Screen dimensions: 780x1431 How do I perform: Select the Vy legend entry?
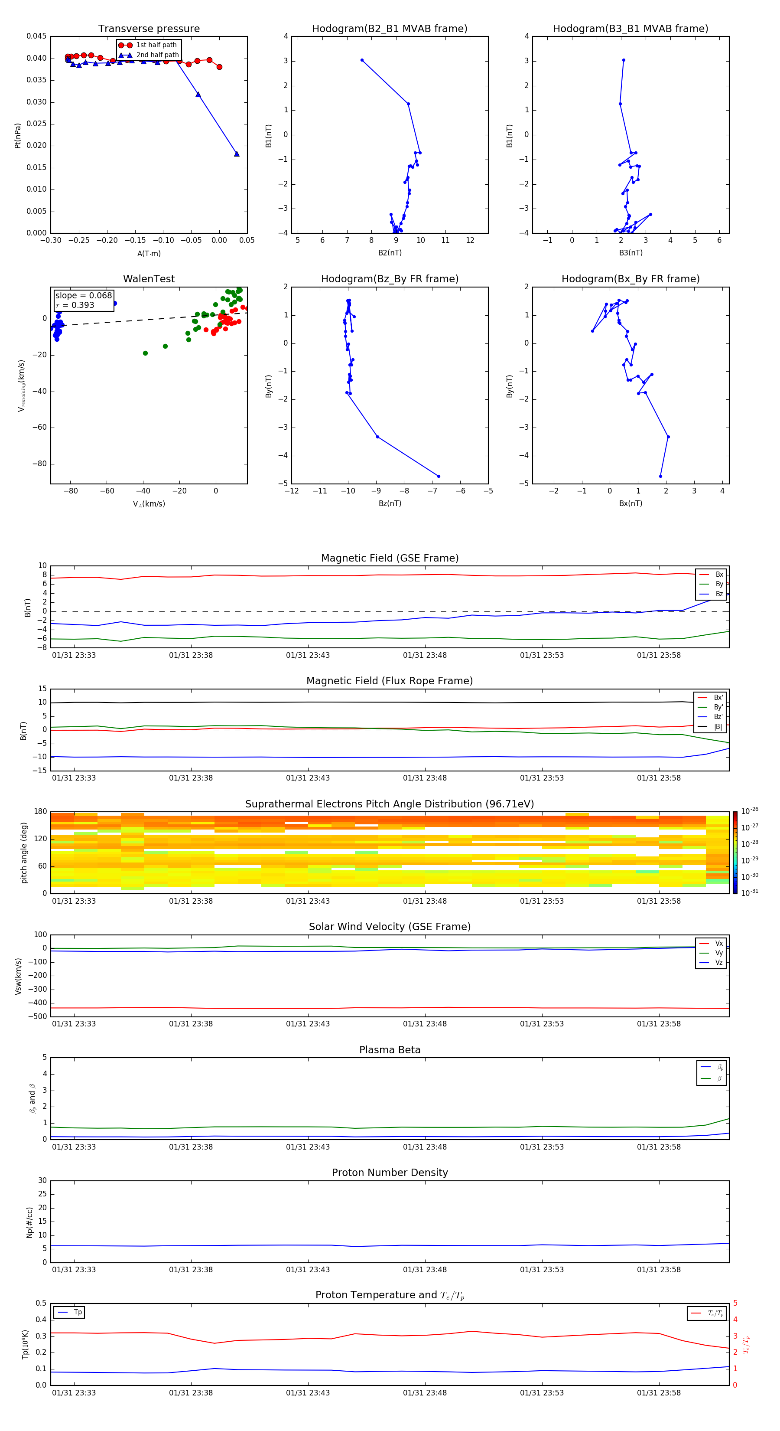pos(712,953)
